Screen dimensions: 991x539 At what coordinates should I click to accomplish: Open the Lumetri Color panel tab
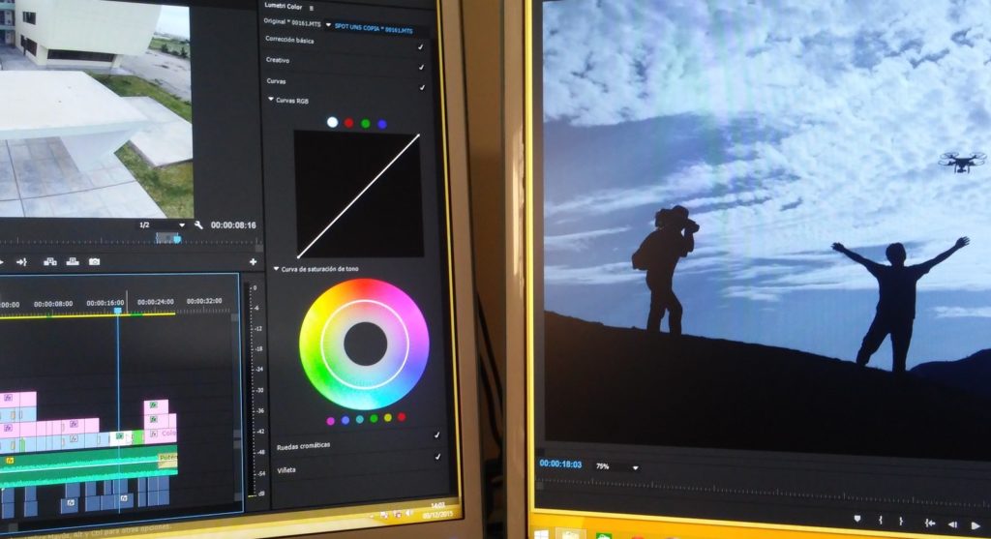tap(283, 7)
